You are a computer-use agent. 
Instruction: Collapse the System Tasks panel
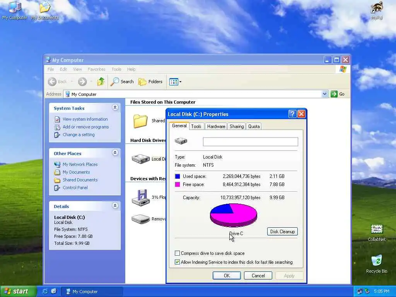(x=115, y=108)
